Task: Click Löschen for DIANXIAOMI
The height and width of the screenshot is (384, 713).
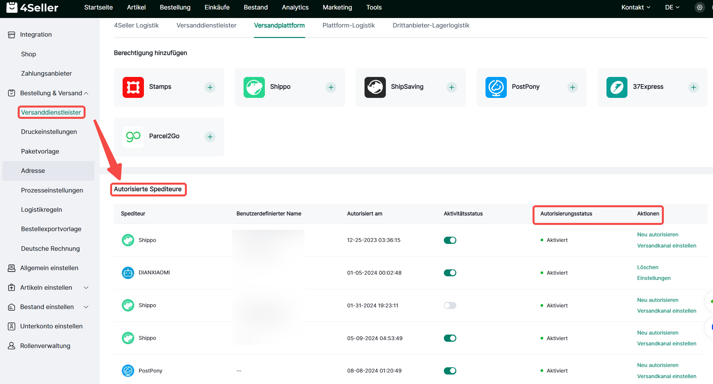Action: pyautogui.click(x=647, y=267)
